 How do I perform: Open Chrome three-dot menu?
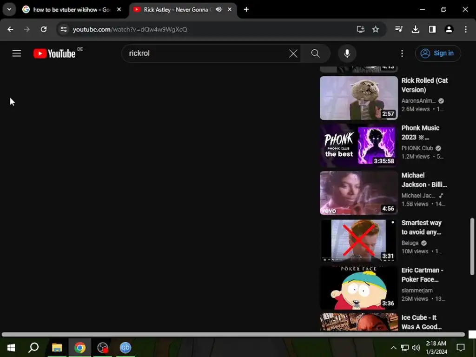(x=466, y=29)
